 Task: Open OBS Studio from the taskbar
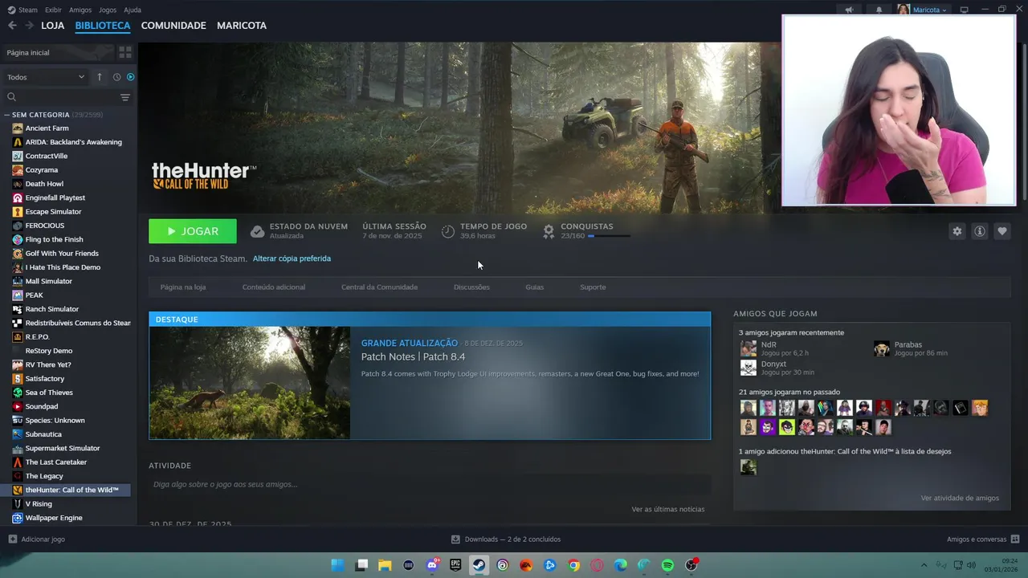click(691, 565)
